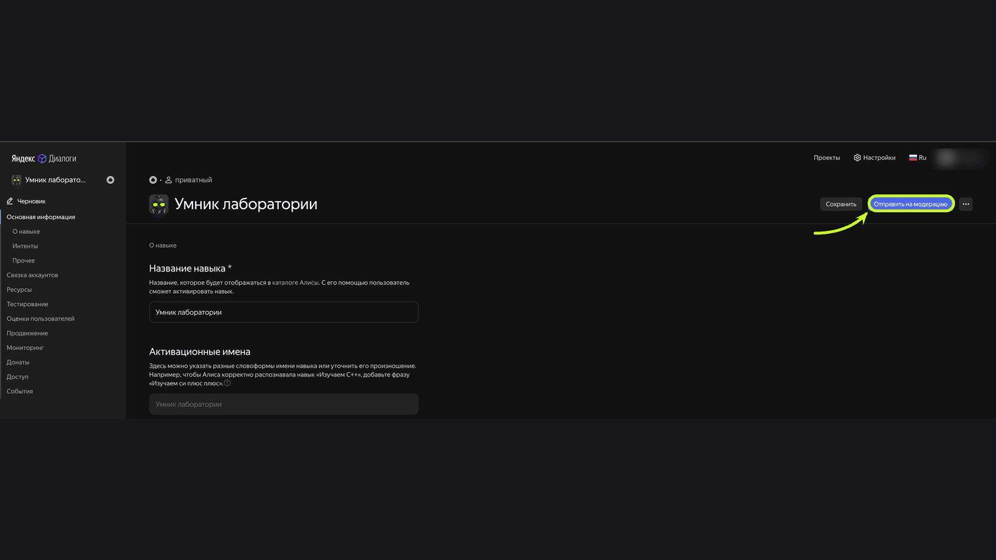Click the Alice icon above the skill title

(x=153, y=180)
